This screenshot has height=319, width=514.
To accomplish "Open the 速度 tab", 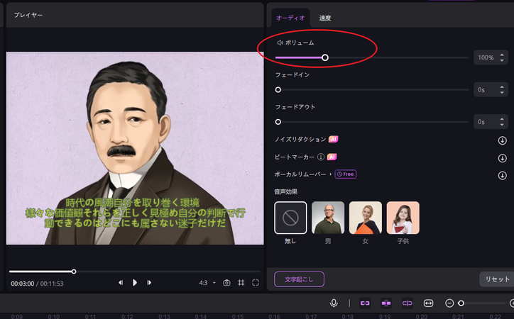I will pyautogui.click(x=325, y=18).
